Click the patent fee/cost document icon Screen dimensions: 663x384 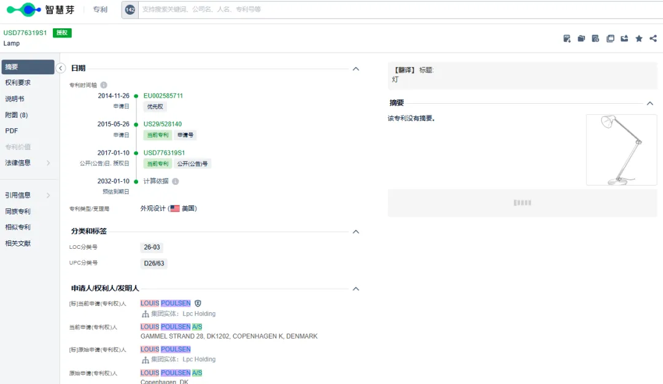tap(595, 39)
